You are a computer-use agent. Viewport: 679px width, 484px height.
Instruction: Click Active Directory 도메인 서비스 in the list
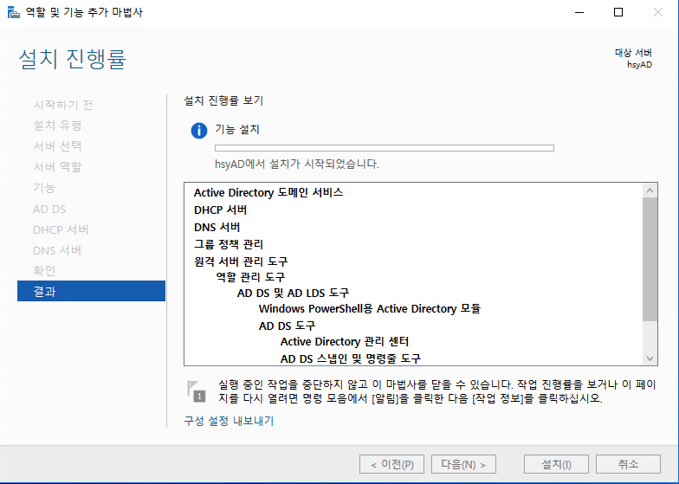pos(268,192)
